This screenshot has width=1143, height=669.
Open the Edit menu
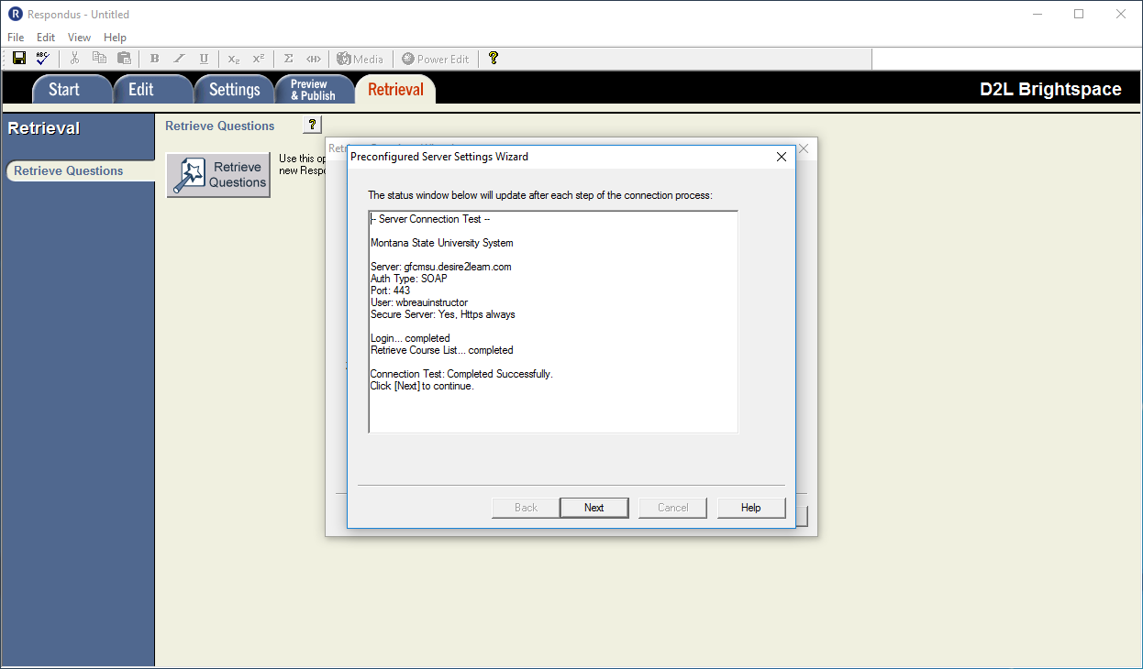(x=46, y=38)
